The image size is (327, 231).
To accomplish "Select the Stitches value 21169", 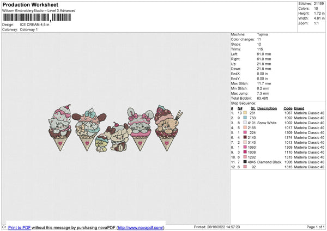I will pyautogui.click(x=319, y=4).
